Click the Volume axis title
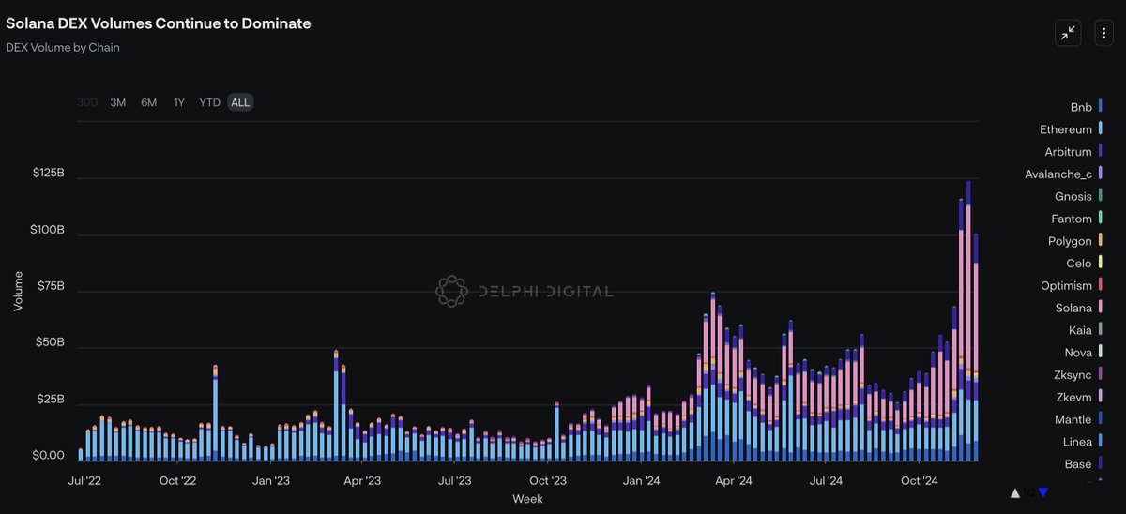Viewport: 1126px width, 514px height. tap(18, 292)
